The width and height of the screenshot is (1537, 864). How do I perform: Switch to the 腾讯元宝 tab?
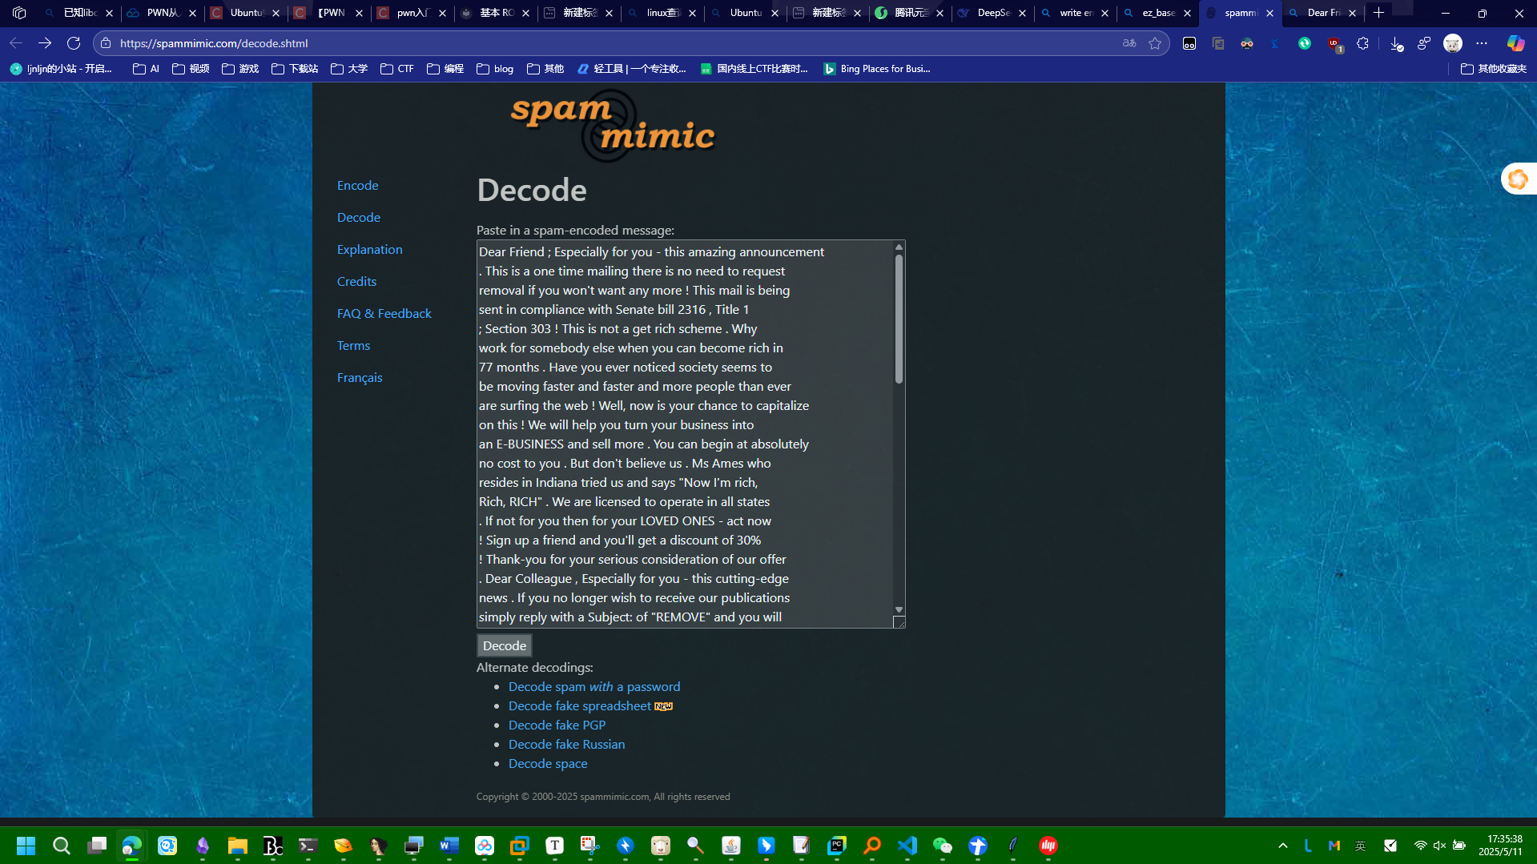(911, 13)
